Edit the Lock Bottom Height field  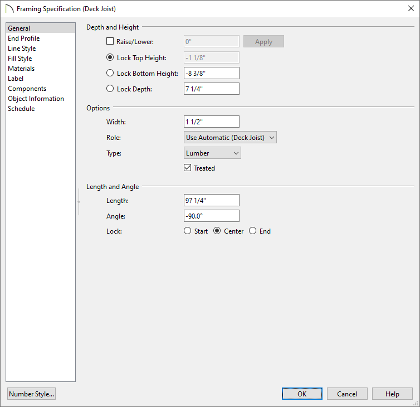coord(211,73)
